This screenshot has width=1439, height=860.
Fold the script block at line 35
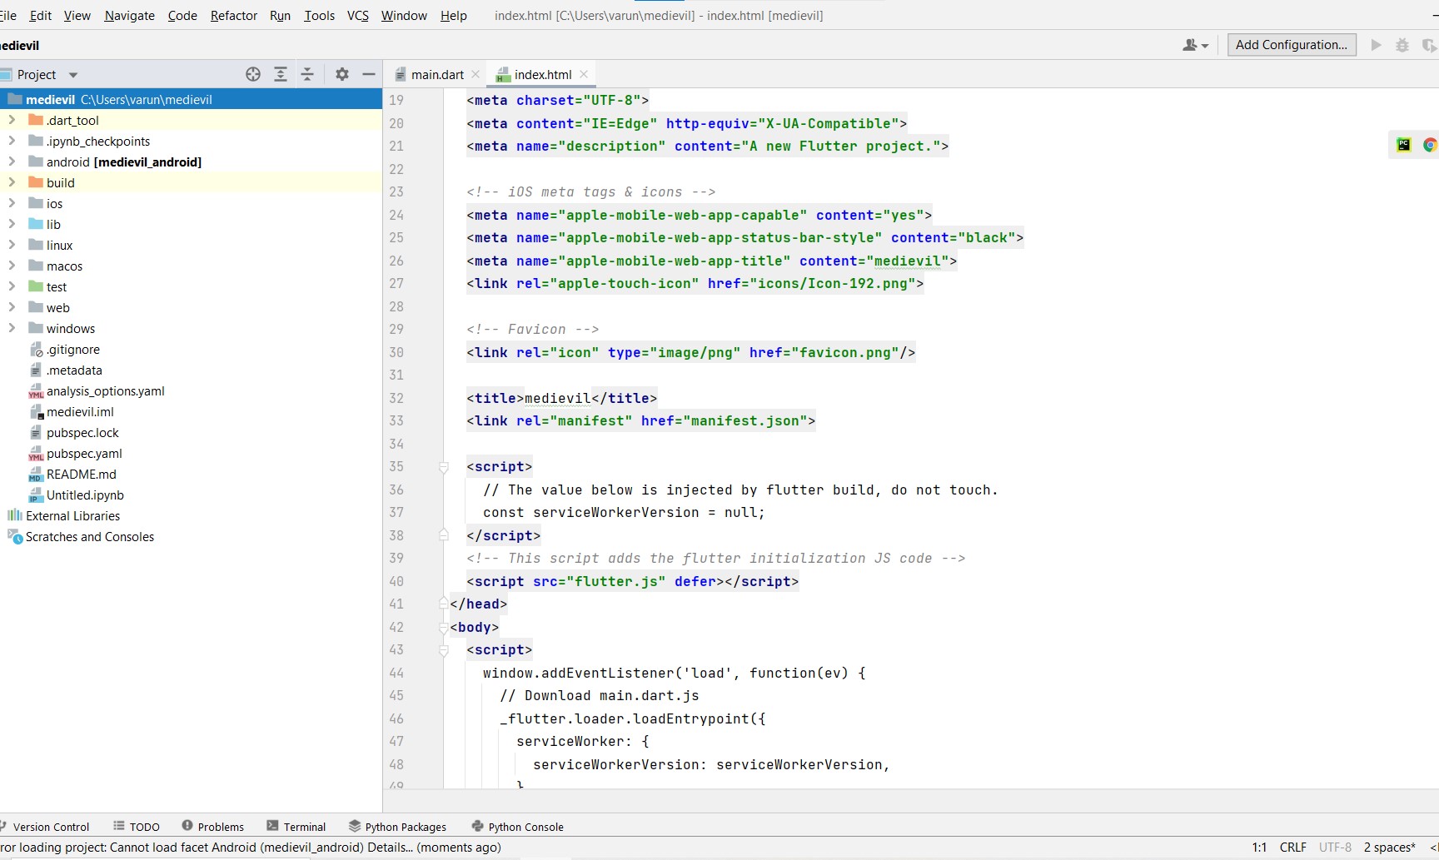pyautogui.click(x=444, y=467)
